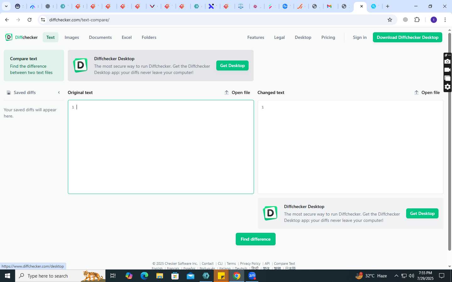The width and height of the screenshot is (452, 282).
Task: Open the Contact footer link
Action: [x=207, y=264]
